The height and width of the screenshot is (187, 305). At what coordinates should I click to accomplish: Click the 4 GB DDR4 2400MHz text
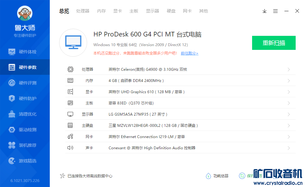(x=136, y=80)
